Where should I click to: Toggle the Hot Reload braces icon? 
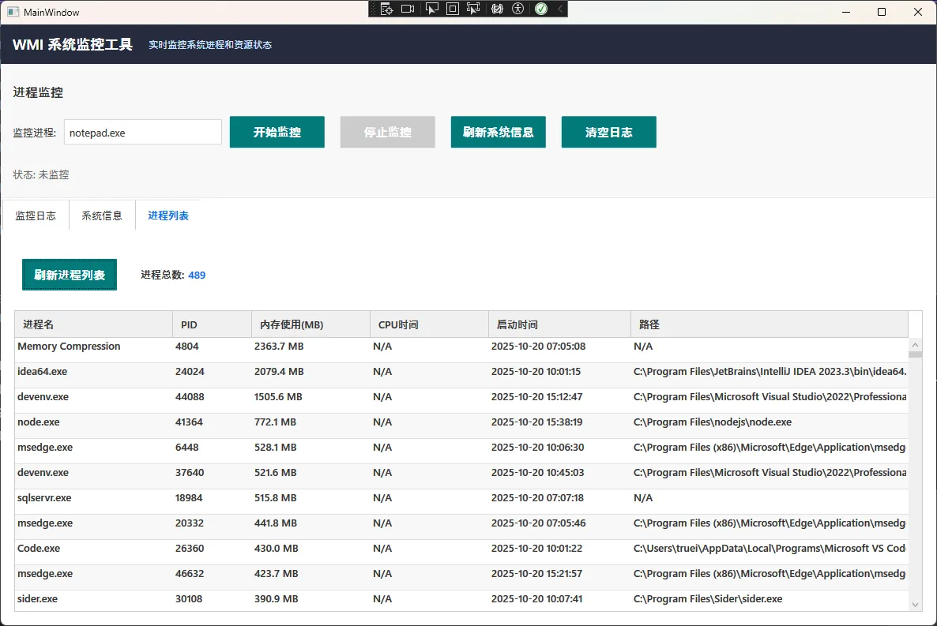coord(497,9)
